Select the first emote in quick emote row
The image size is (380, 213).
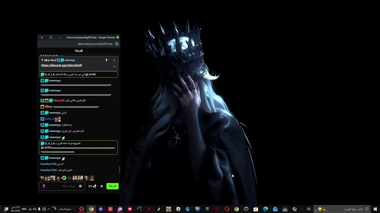click(42, 178)
